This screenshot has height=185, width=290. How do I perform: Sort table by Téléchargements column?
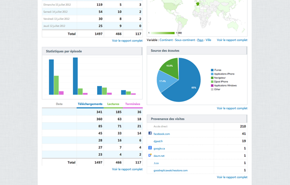pyautogui.click(x=90, y=104)
